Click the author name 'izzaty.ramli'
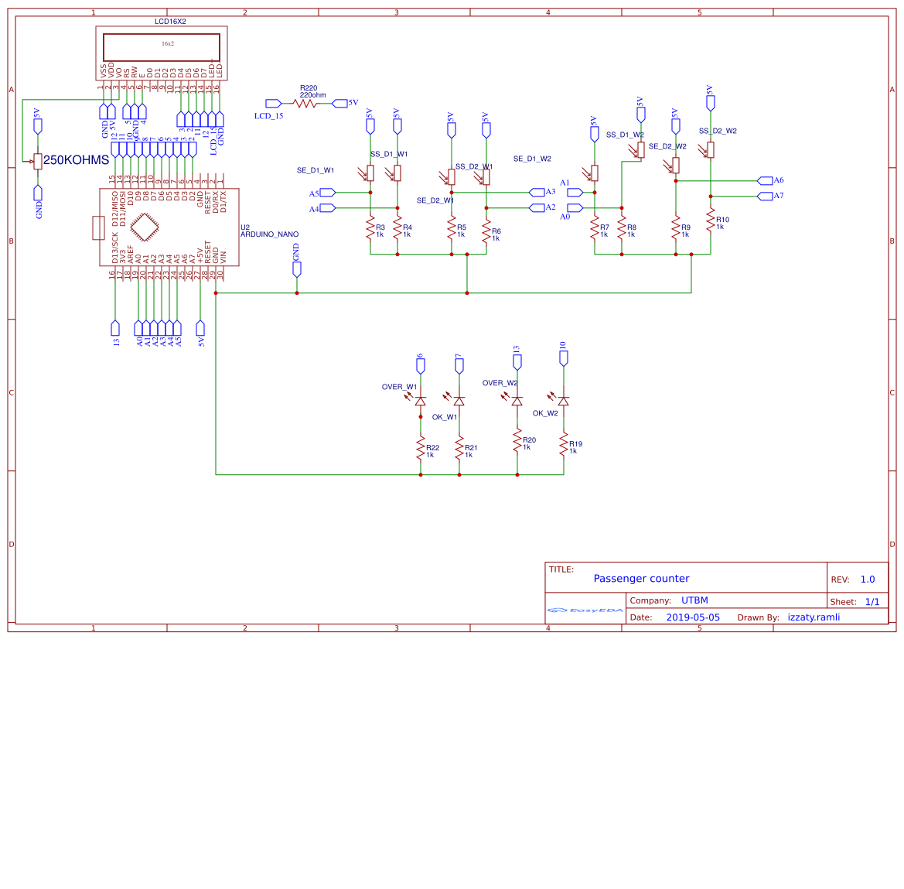Image resolution: width=904 pixels, height=889 pixels. pyautogui.click(x=814, y=617)
